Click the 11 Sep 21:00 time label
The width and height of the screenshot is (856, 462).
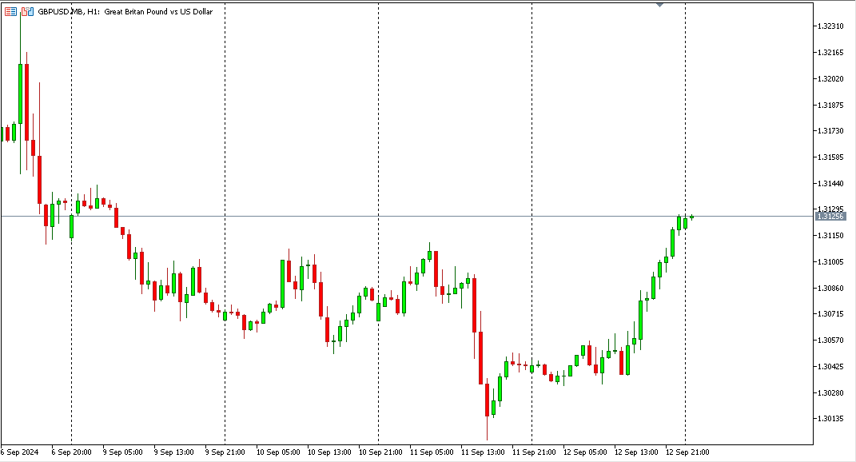[x=534, y=452]
